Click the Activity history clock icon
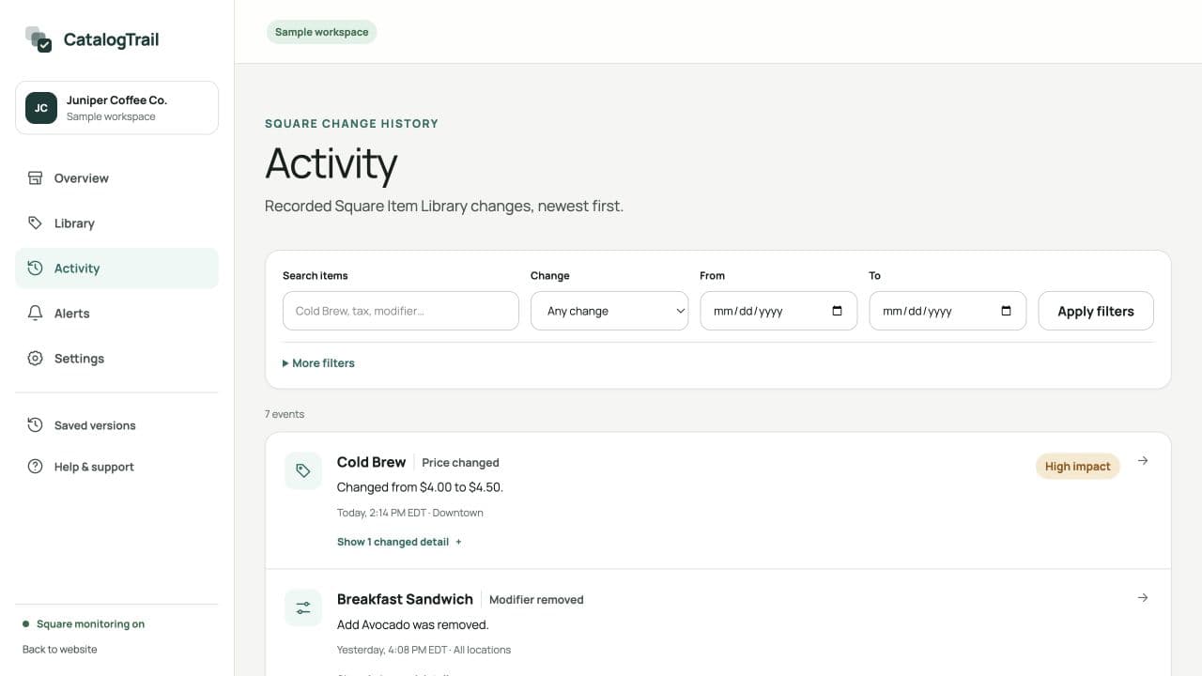 pyautogui.click(x=35, y=269)
